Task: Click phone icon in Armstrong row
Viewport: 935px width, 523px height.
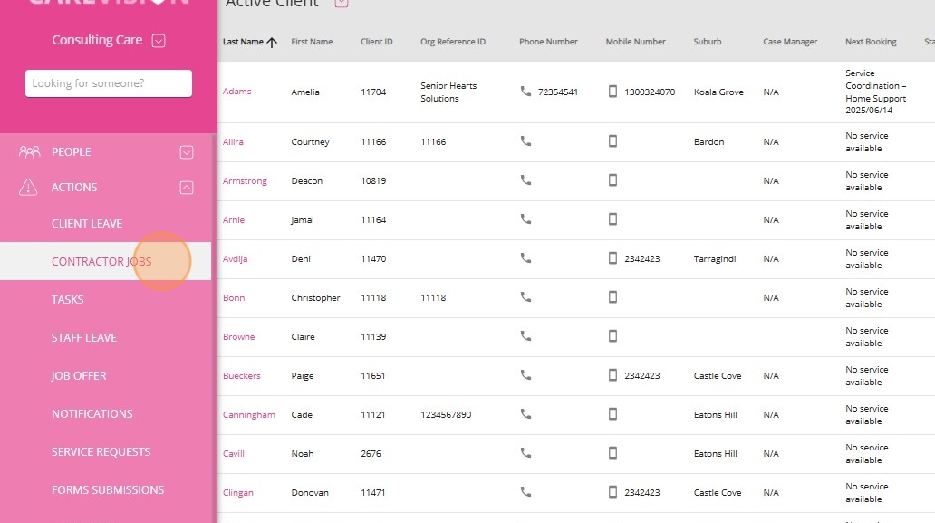Action: pos(525,180)
